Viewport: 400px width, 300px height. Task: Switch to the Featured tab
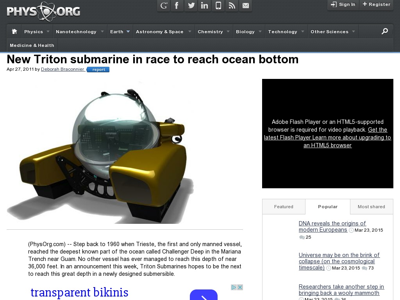click(x=284, y=207)
